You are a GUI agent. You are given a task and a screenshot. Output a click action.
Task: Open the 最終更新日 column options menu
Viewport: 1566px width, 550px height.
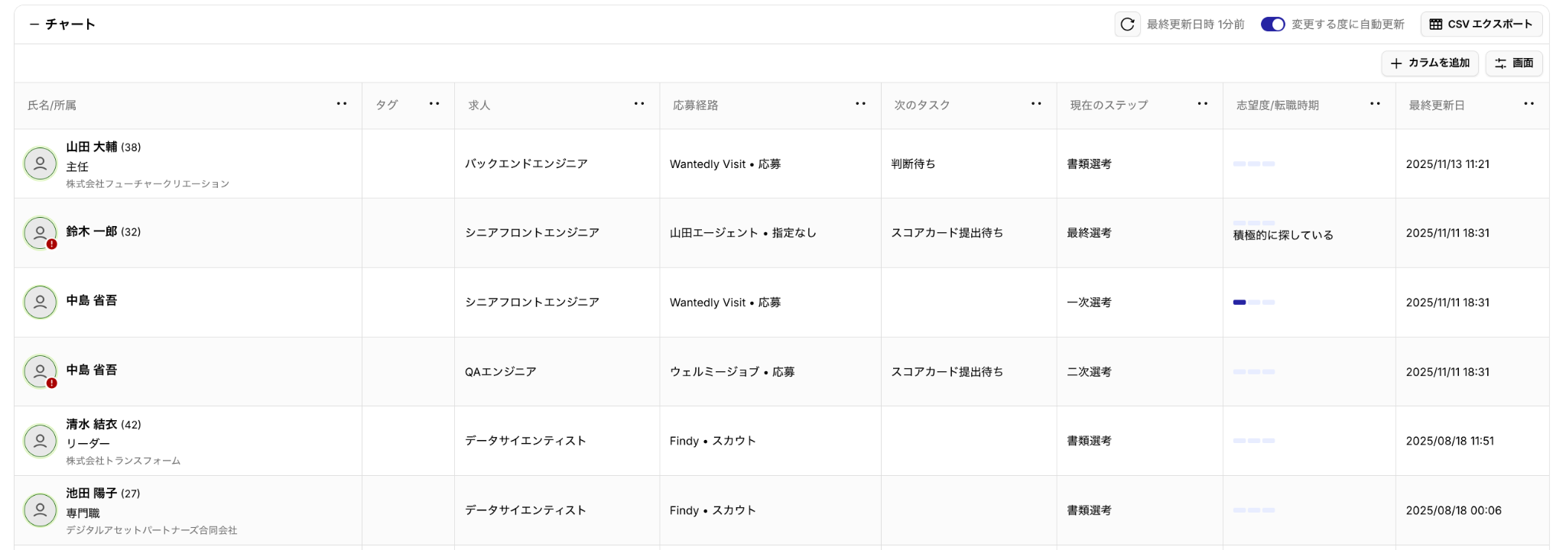coord(1529,105)
